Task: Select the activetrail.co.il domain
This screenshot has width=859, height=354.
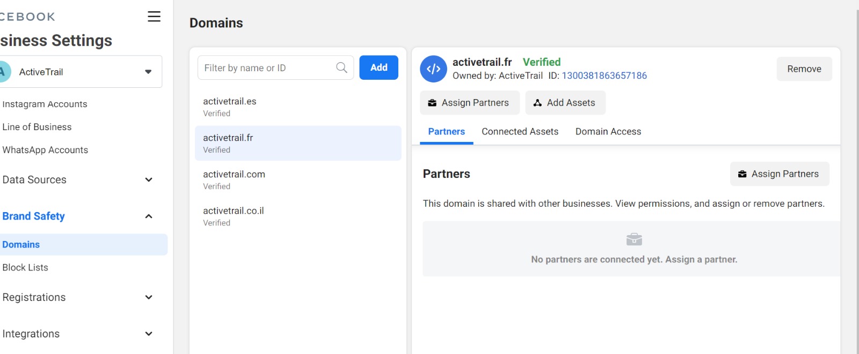Action: point(298,216)
